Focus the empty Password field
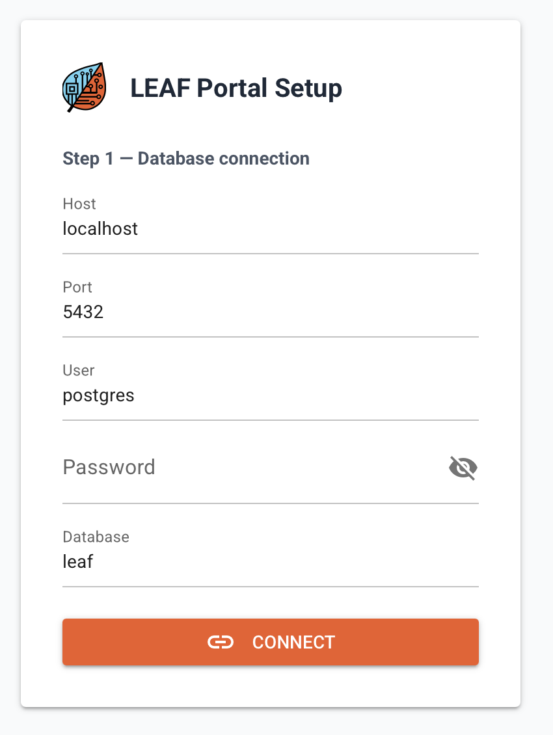Viewport: 553px width, 735px height. click(254, 468)
